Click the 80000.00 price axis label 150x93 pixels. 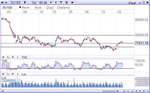142,35
